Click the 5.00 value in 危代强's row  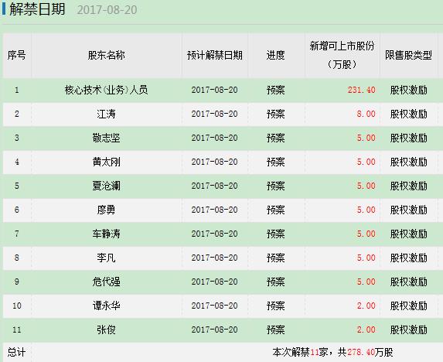point(366,282)
